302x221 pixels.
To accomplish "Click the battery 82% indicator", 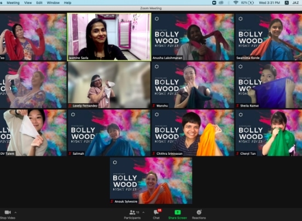I will pos(247,3).
